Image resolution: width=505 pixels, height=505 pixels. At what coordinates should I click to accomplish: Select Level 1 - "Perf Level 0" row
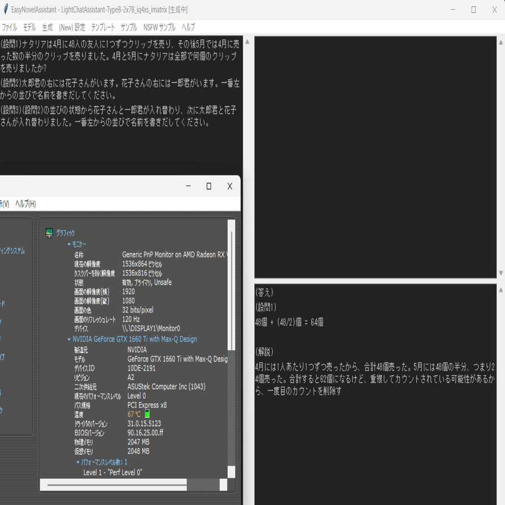[x=113, y=473]
